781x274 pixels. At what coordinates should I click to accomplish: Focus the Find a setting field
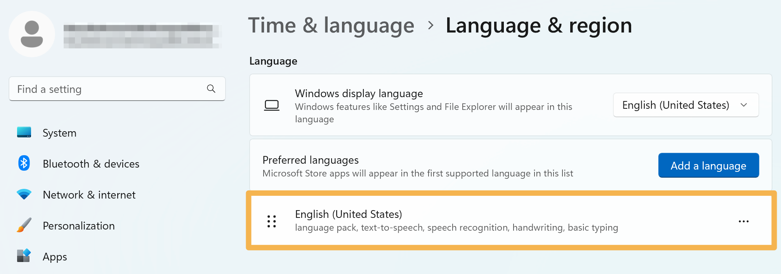point(117,89)
